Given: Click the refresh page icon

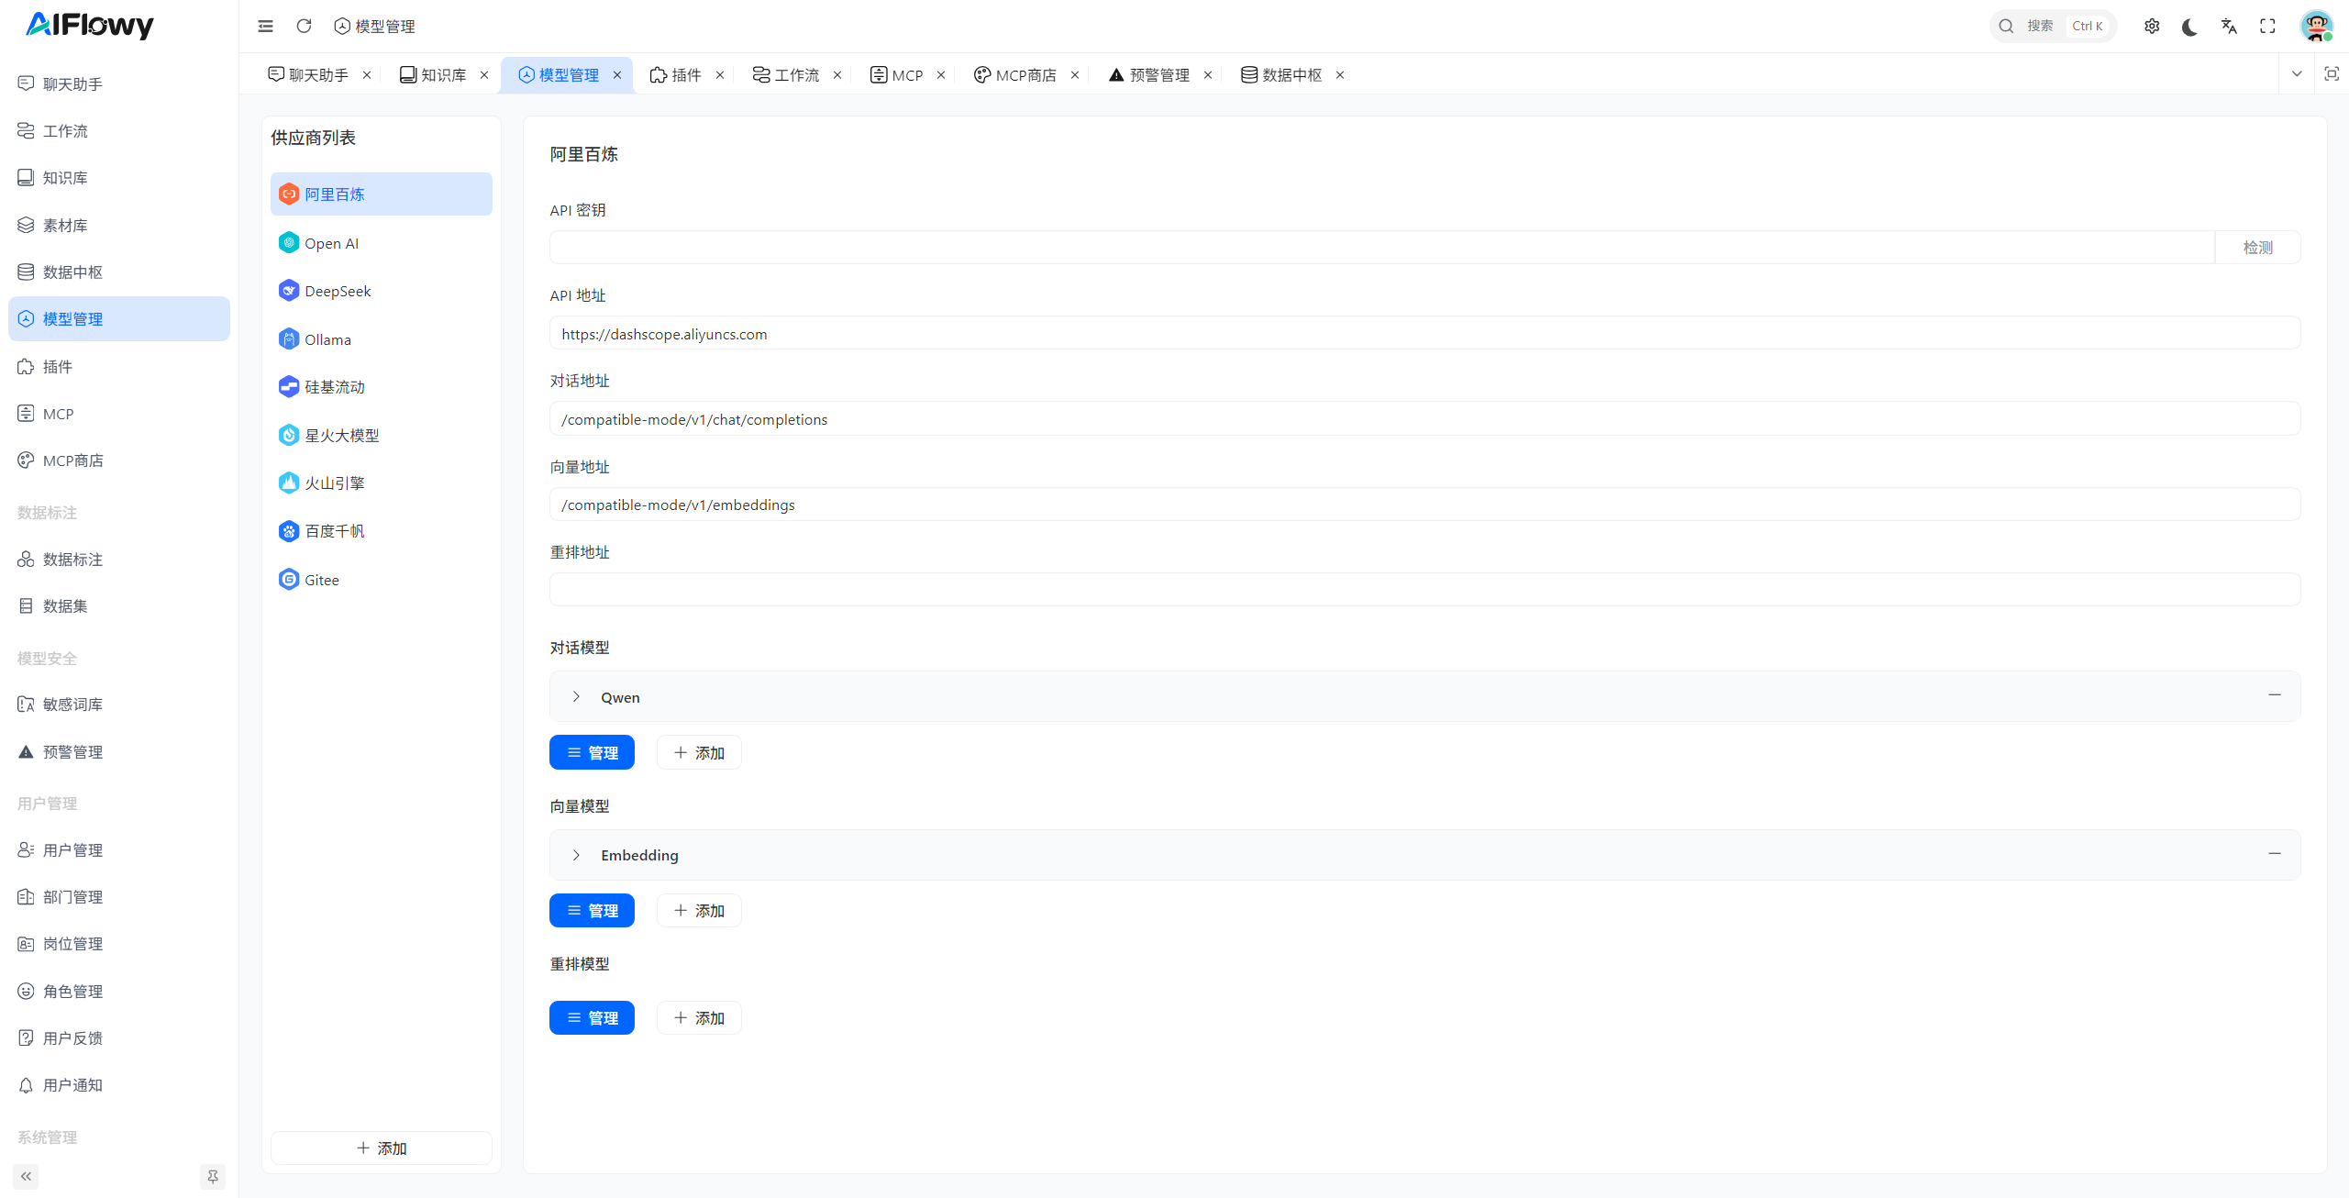Looking at the screenshot, I should 304,26.
